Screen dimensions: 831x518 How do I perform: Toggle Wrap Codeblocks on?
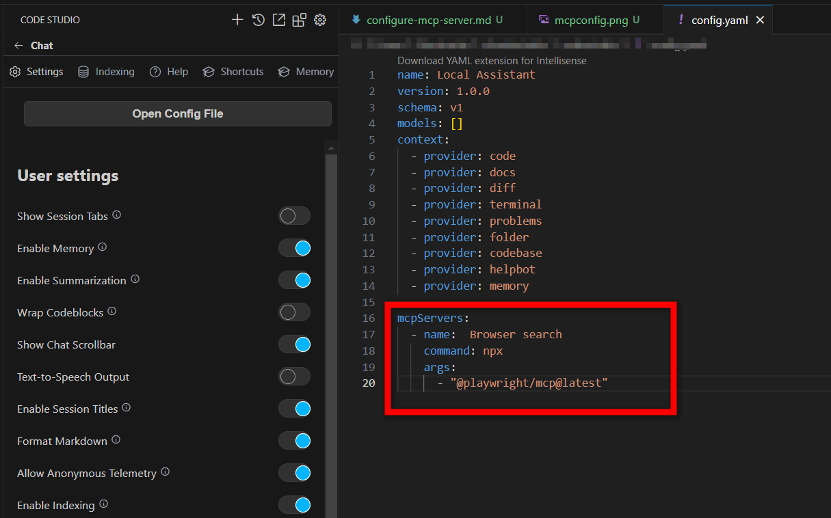click(294, 312)
